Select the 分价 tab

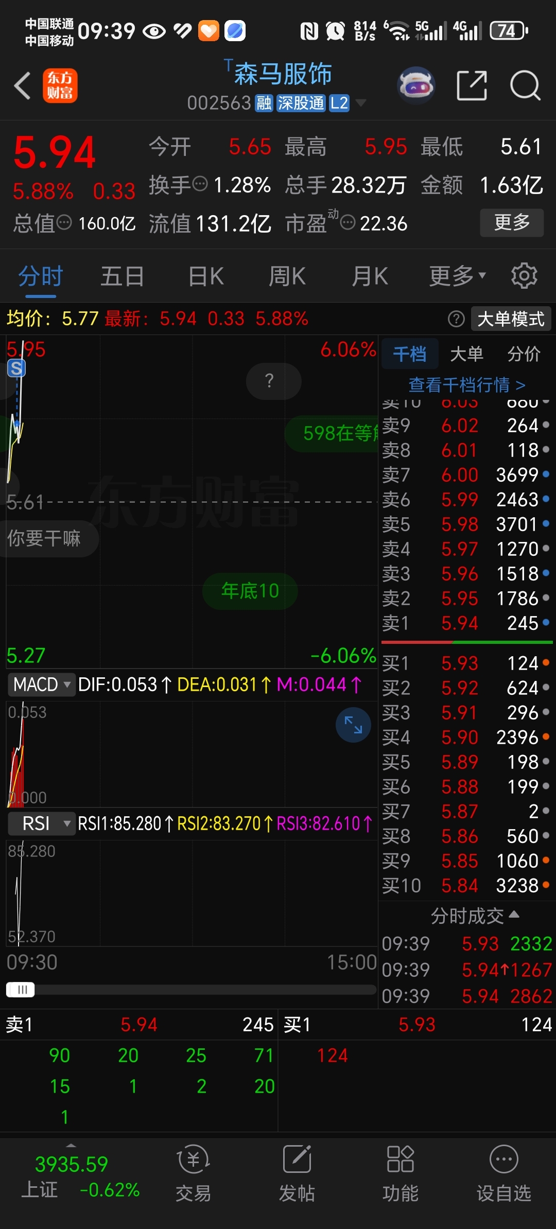coord(524,354)
